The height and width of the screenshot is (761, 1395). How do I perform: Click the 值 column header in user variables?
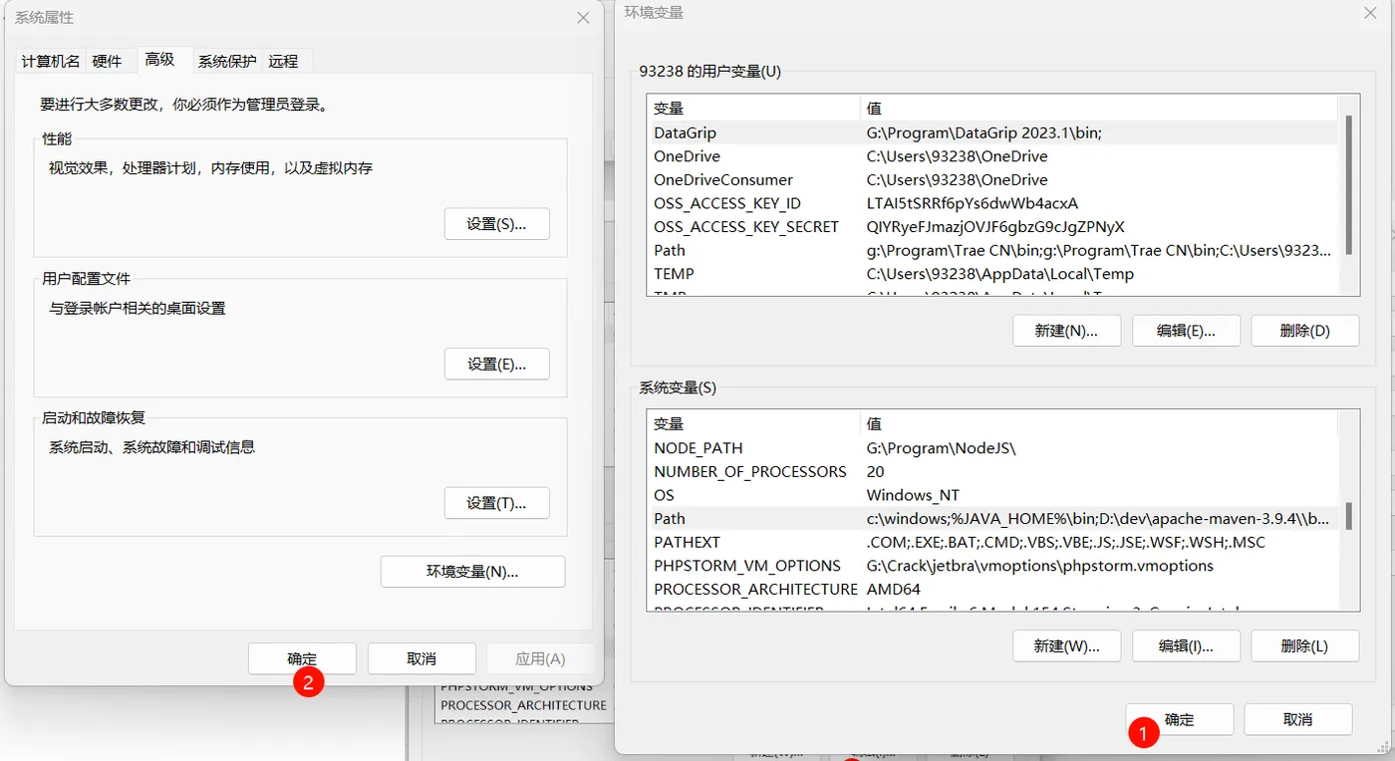point(1099,108)
